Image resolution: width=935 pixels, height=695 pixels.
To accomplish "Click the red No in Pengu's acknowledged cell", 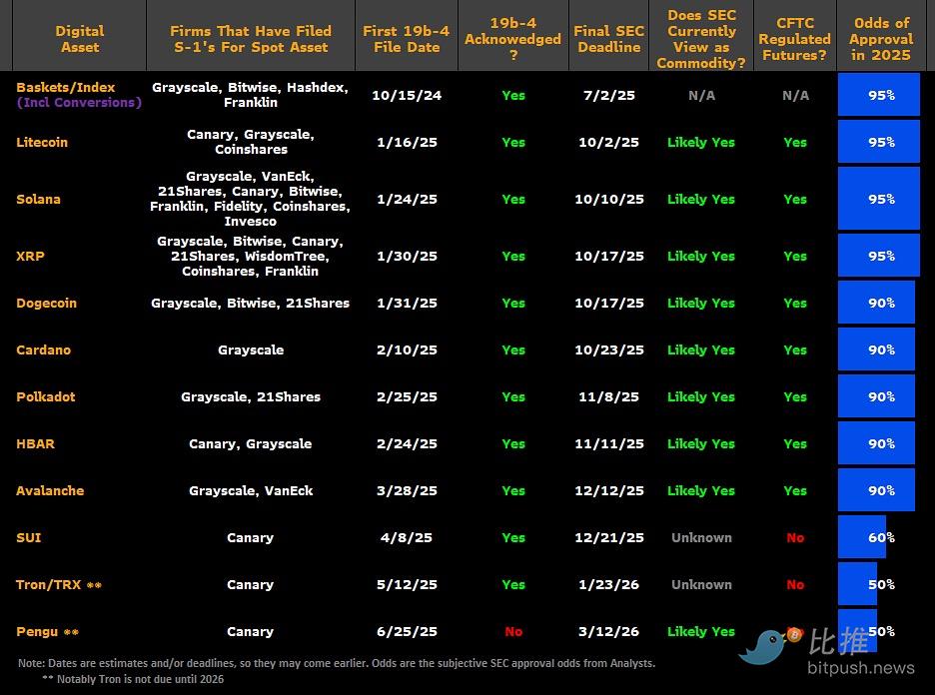I will [513, 631].
